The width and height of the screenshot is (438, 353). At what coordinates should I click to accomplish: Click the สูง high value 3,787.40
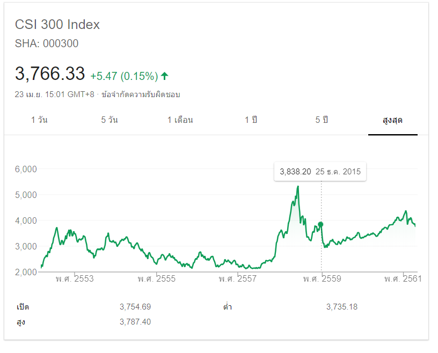click(x=135, y=321)
